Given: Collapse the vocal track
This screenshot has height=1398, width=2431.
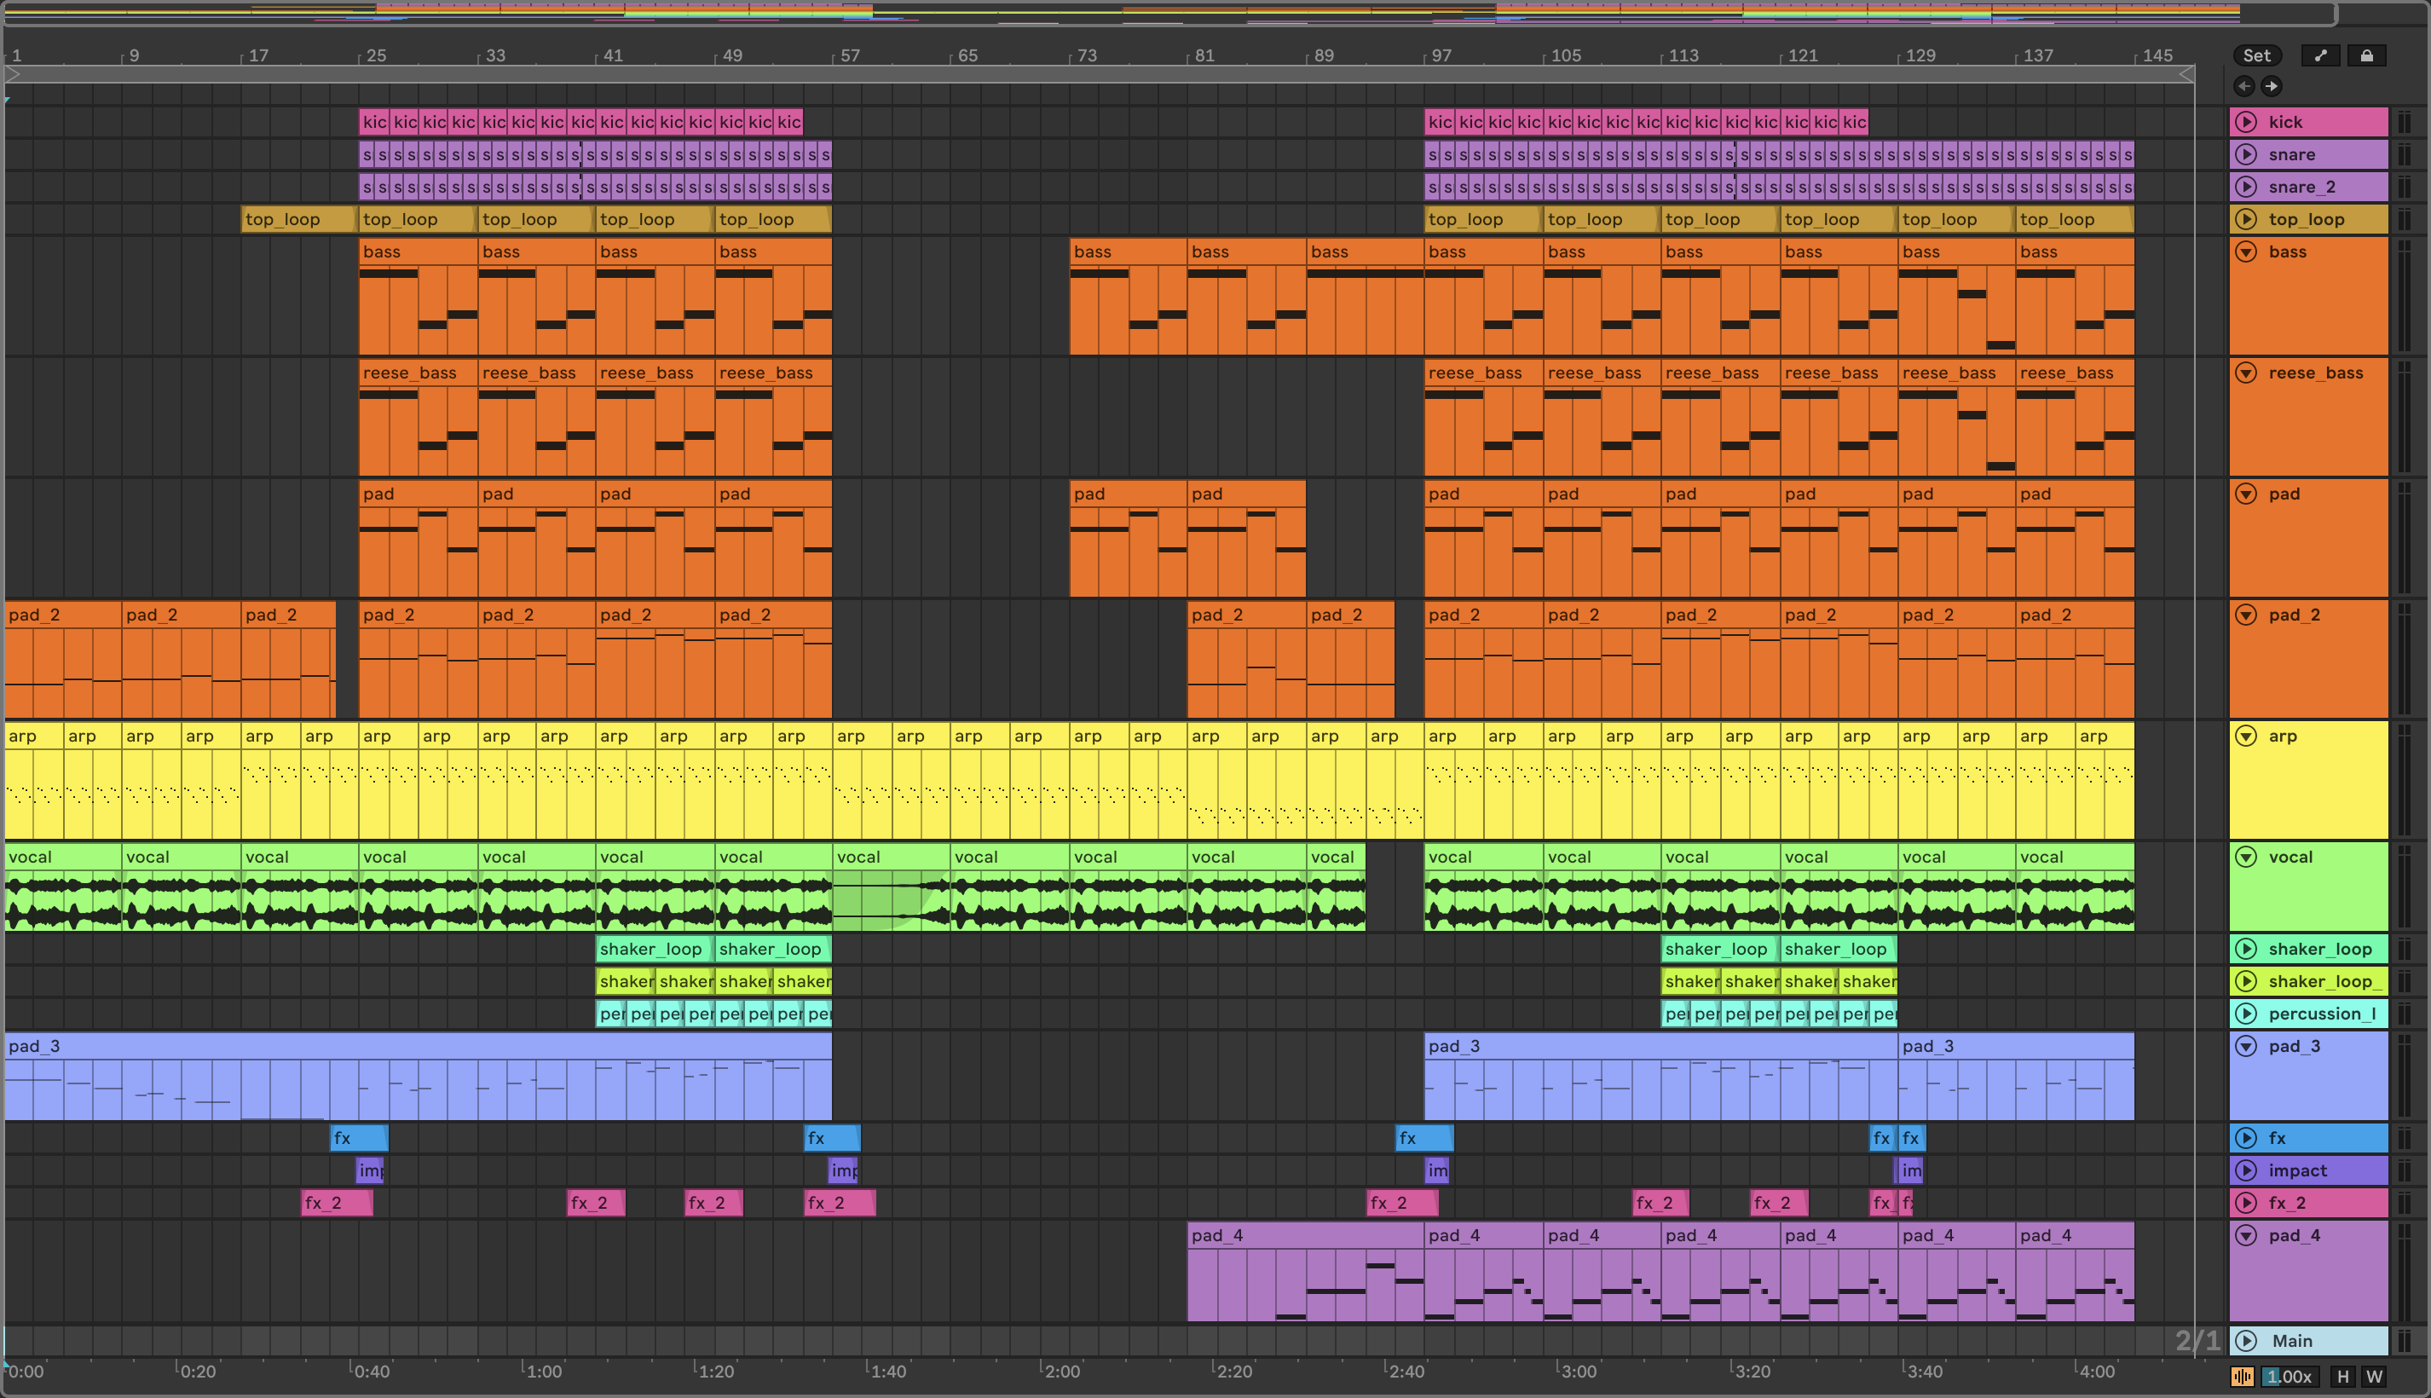Looking at the screenshot, I should pos(2246,857).
